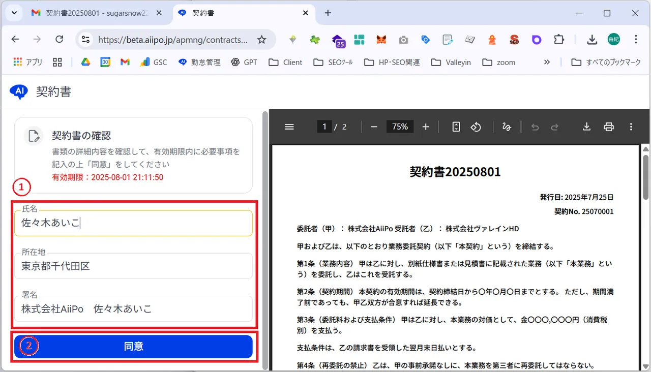The image size is (651, 372).
Task: Open the 勤怠管理 bookmark
Action: 199,62
